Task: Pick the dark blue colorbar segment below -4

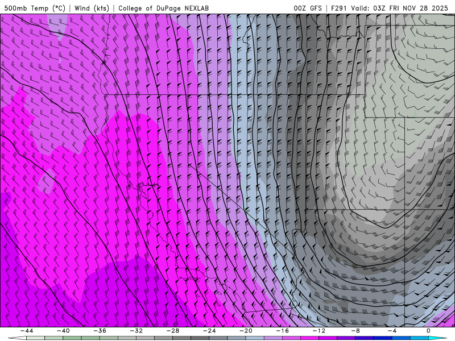Action: pos(383,338)
